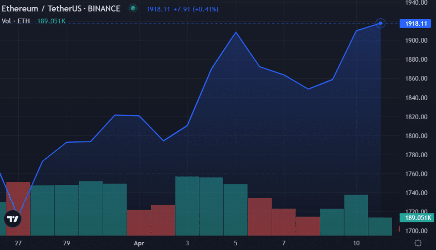Click the TradingView logo badge

(x=12, y=219)
